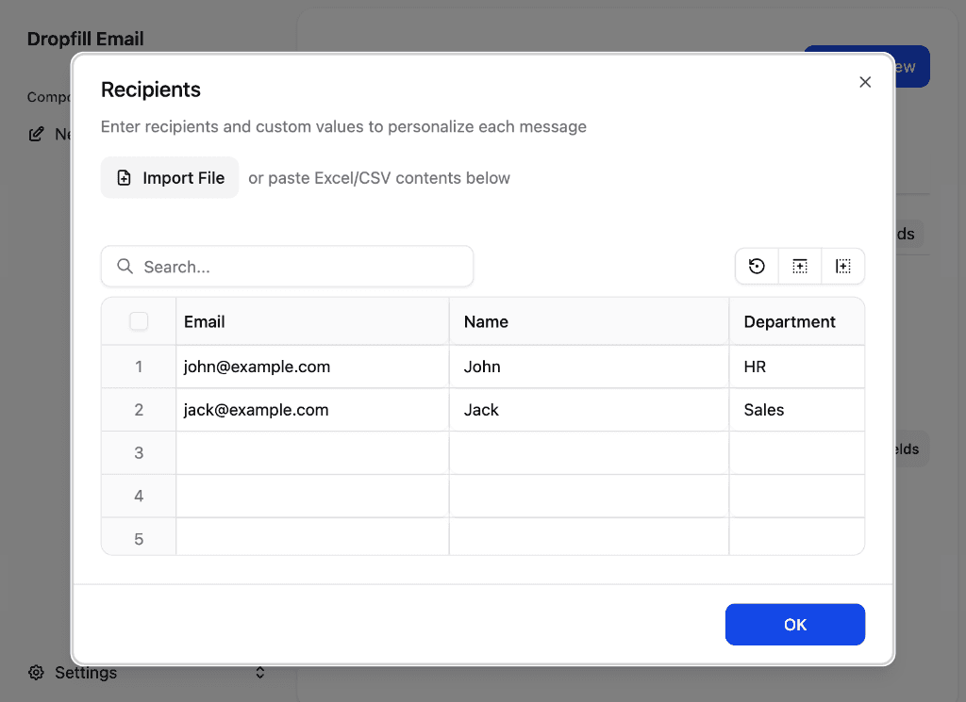966x702 pixels.
Task: Click the Import File button
Action: click(170, 178)
